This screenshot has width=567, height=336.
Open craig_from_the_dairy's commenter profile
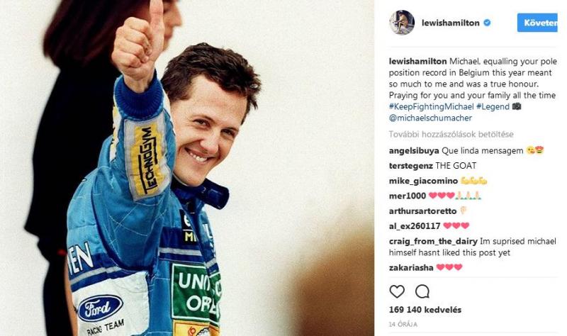[x=433, y=241]
